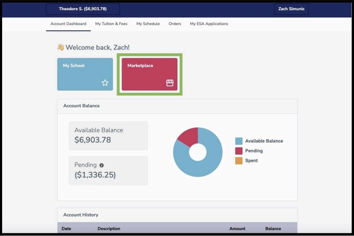The image size is (354, 236).
Task: Switch to the Account Dashboard tab
Action: point(68,24)
